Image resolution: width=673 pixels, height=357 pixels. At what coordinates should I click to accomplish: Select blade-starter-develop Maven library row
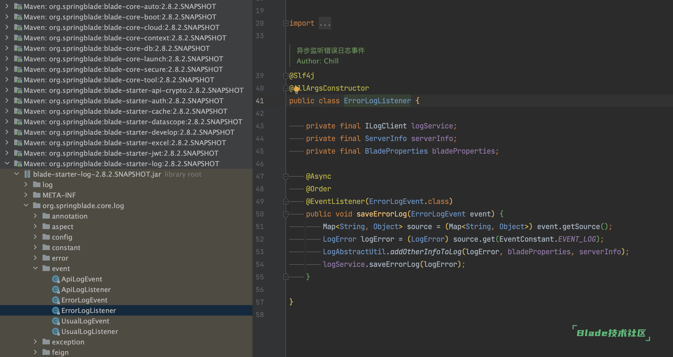pyautogui.click(x=126, y=132)
